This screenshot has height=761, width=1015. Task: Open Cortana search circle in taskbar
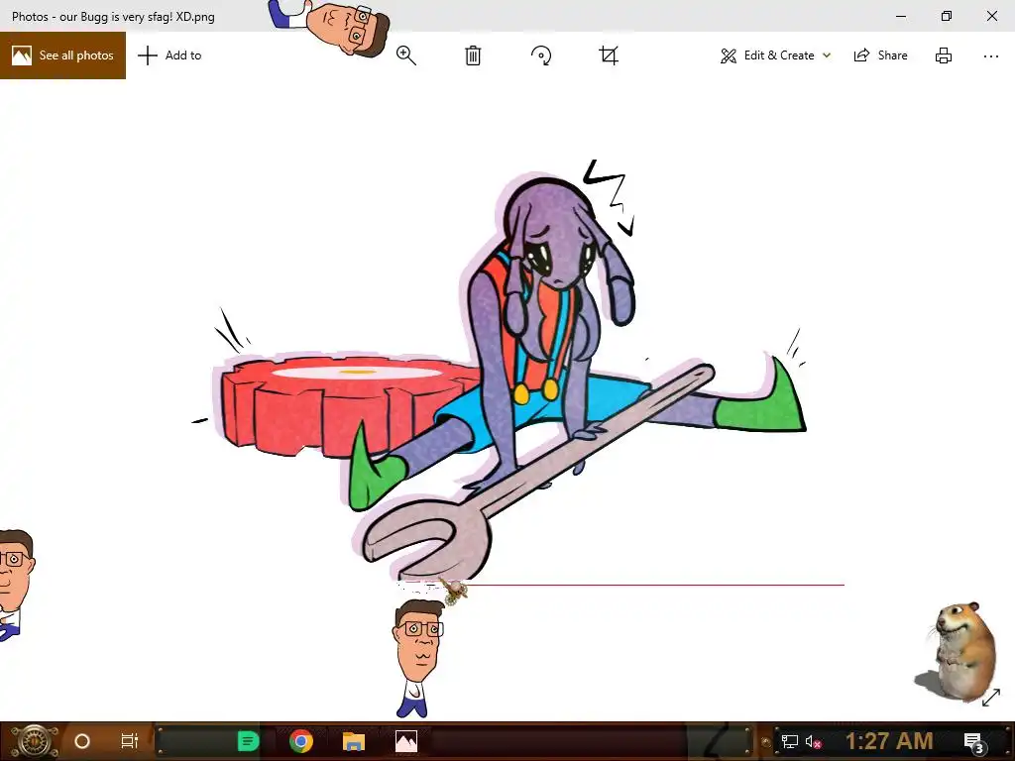click(82, 741)
